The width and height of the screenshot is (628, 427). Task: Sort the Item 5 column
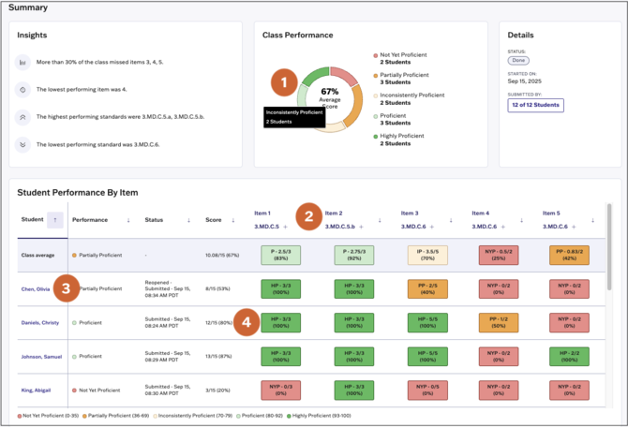[x=592, y=220]
